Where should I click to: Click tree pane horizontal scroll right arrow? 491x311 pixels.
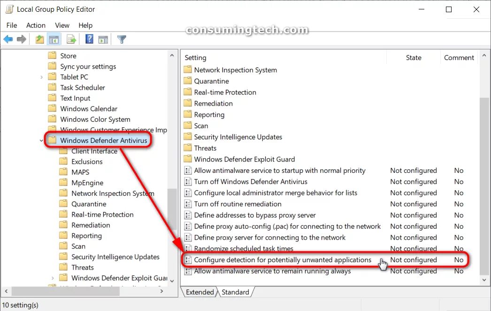[161, 291]
